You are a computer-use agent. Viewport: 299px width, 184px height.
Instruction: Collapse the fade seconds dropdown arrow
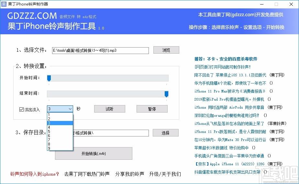point(70,109)
